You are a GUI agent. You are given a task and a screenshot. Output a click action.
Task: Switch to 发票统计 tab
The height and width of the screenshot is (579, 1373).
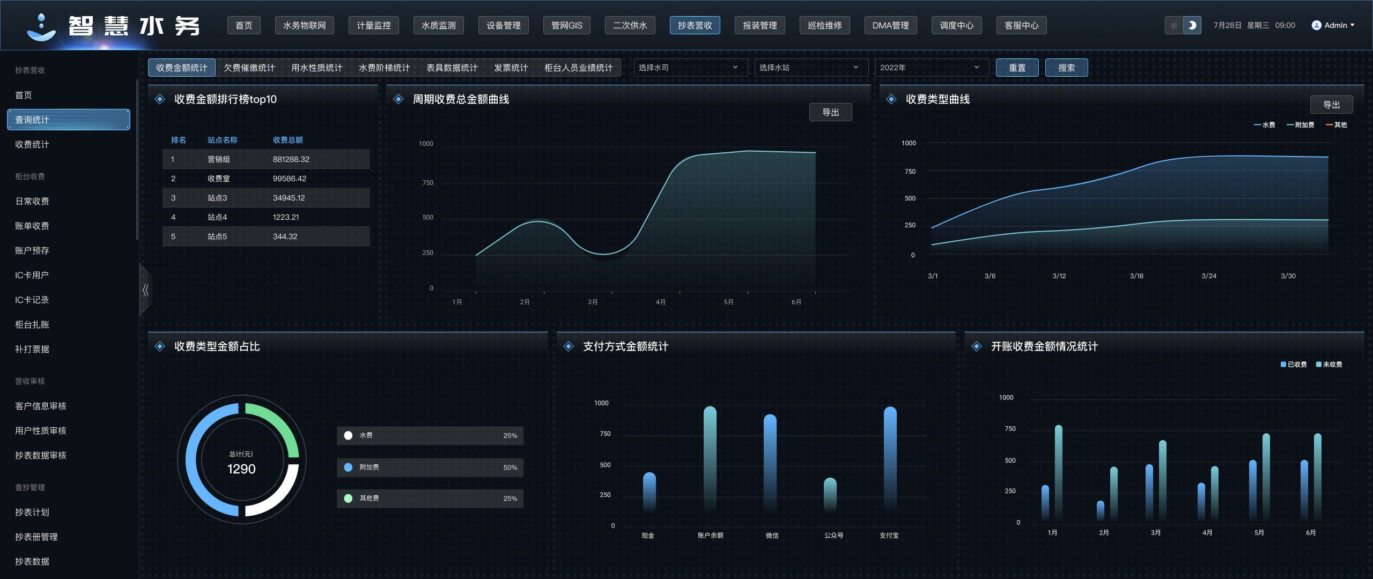[511, 68]
